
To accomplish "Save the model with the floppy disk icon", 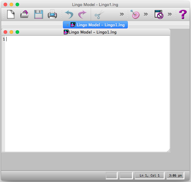I will coord(39,14).
